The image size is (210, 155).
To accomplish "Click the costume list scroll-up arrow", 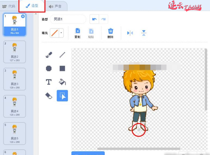I will click(36, 14).
